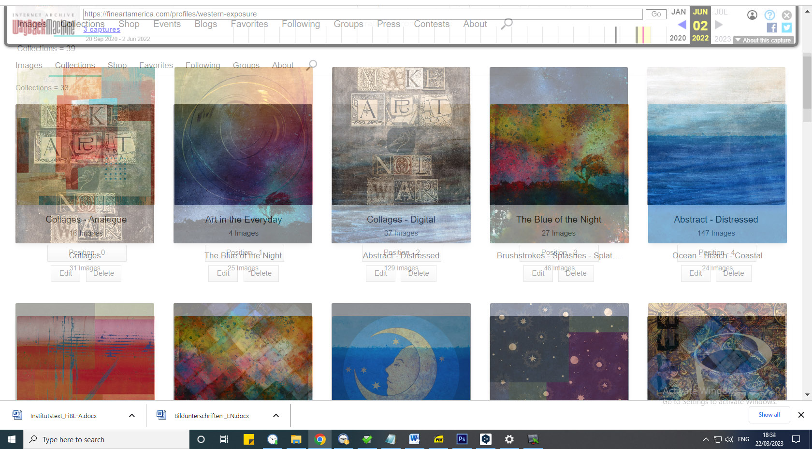Expand the About this capture dropdown
This screenshot has height=449, width=812.
click(763, 40)
